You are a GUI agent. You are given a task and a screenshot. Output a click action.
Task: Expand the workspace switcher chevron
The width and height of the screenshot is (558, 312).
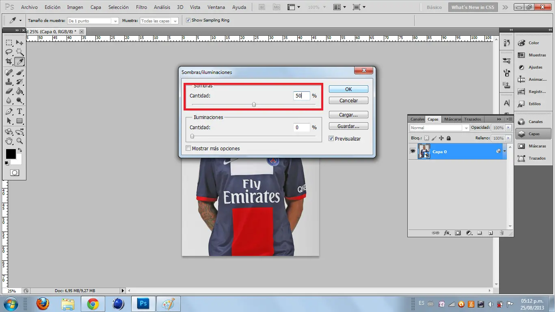[505, 7]
